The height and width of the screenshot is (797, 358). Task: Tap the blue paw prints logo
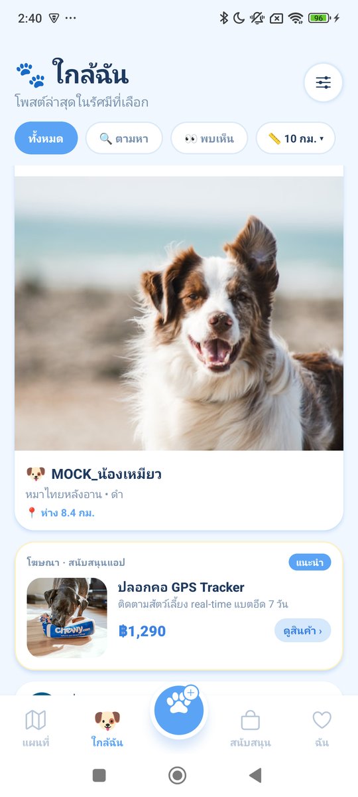[30, 76]
